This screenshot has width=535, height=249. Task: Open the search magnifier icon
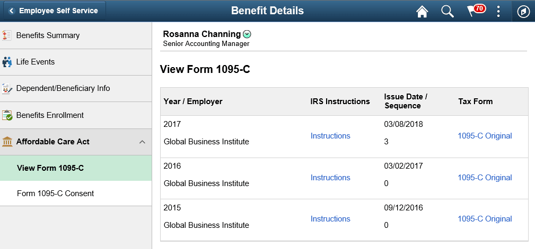[448, 11]
